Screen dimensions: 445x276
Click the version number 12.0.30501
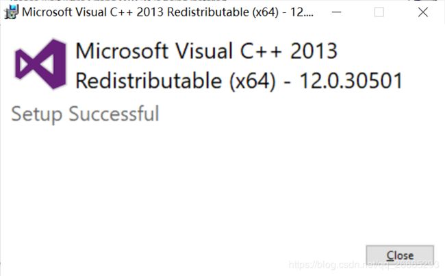[351, 81]
